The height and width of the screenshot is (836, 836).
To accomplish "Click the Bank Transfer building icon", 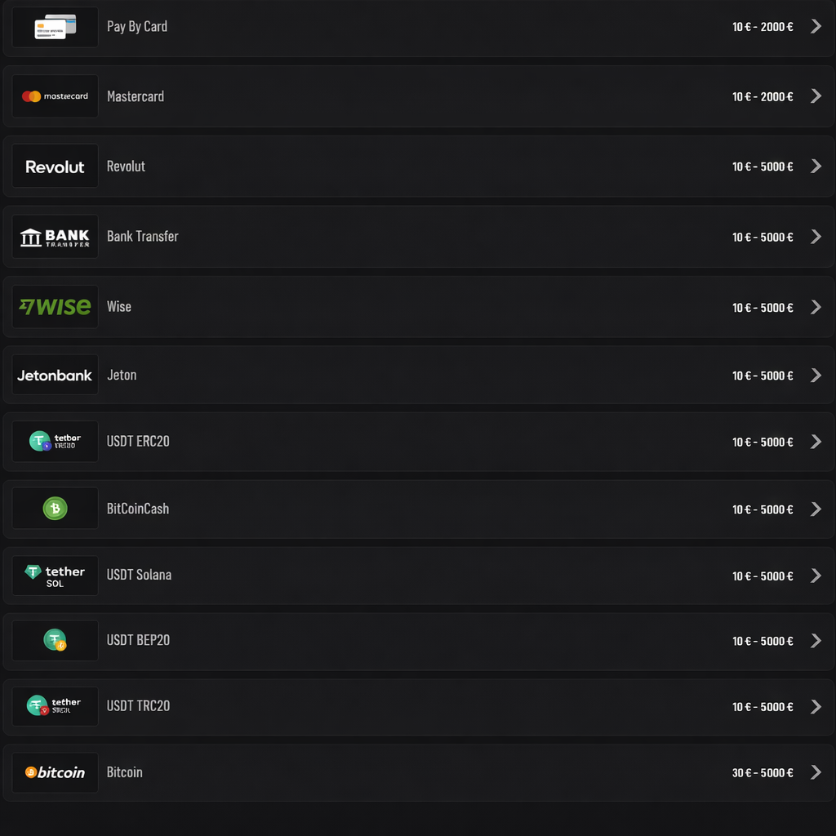I will (x=54, y=236).
